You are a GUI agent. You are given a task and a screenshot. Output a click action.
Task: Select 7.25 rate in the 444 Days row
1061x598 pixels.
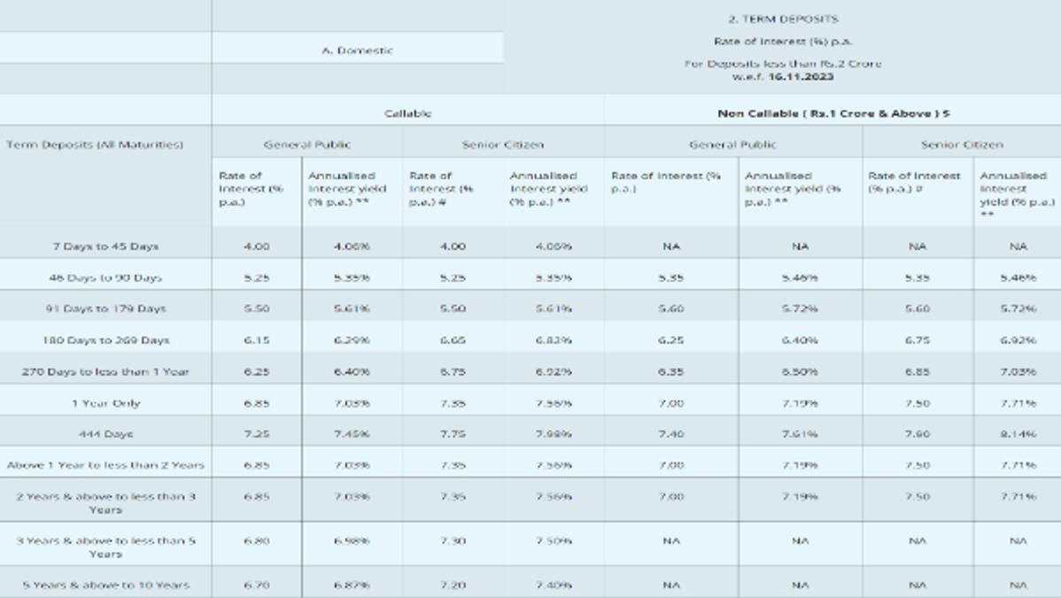(257, 434)
